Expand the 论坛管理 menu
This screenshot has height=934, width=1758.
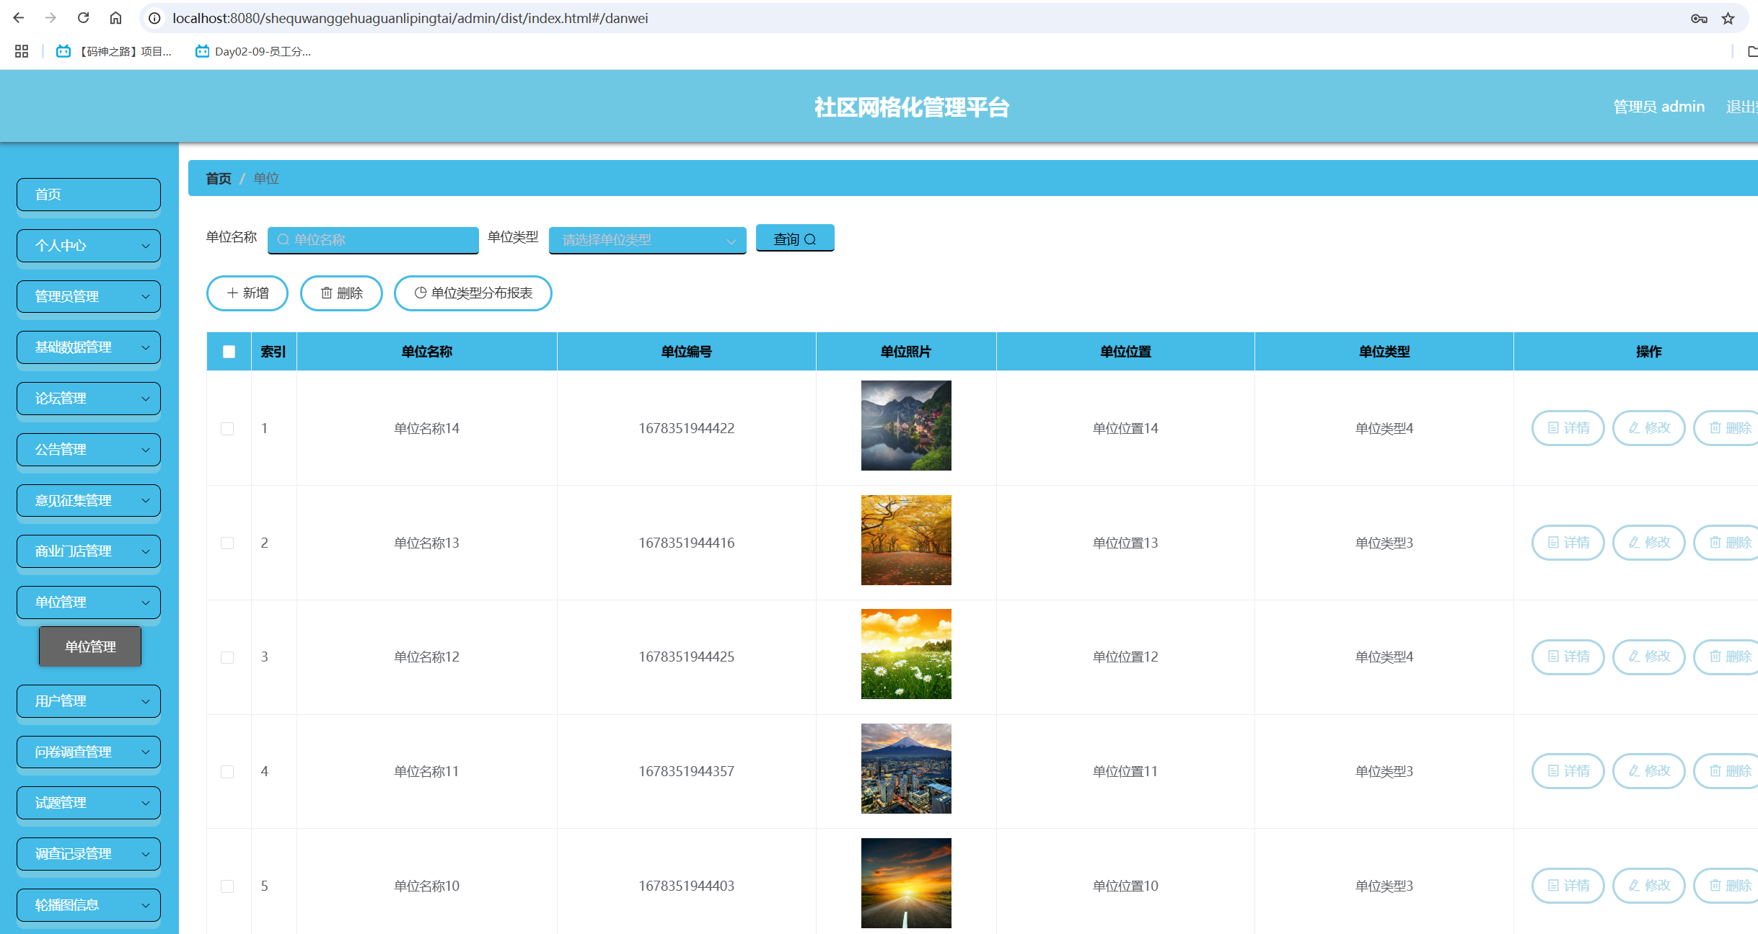click(x=89, y=399)
